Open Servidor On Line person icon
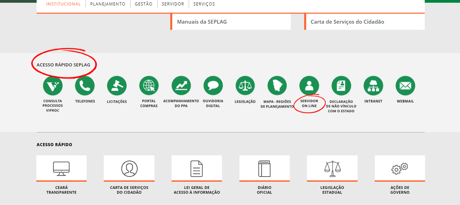Viewport: 460px width, 205px height. 309,86
